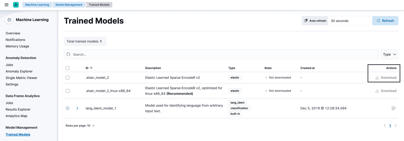Screen dimensions: 404x141
Task: Click the Machine Learning logo icon
Action: (9, 20)
